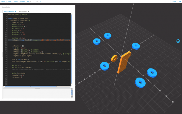The height and width of the screenshot is (114, 182).
Task: Close the body.coffee tab
Action: (x=29, y=11)
